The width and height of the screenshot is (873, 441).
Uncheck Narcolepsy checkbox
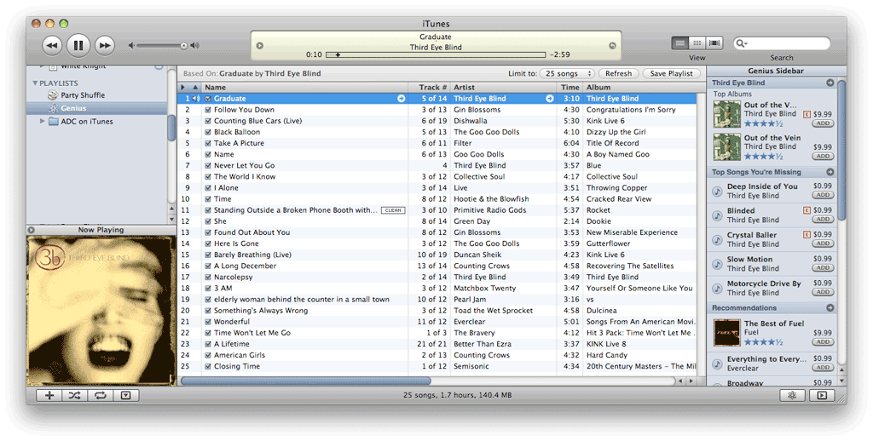point(208,277)
